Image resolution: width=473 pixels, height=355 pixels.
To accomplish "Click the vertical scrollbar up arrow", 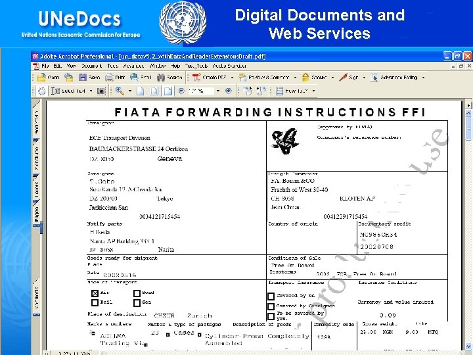I will [468, 113].
